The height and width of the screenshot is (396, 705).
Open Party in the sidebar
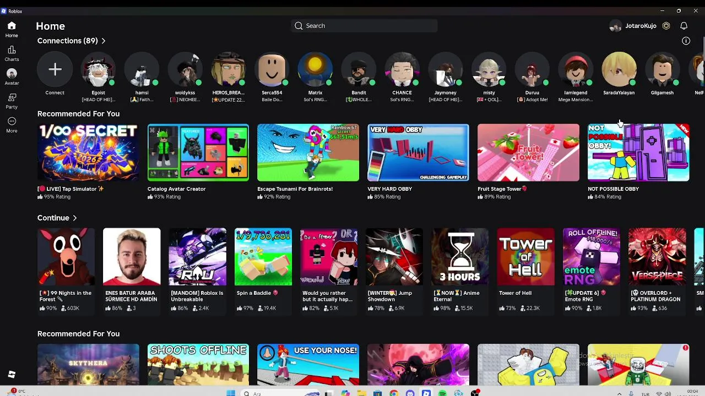12,101
